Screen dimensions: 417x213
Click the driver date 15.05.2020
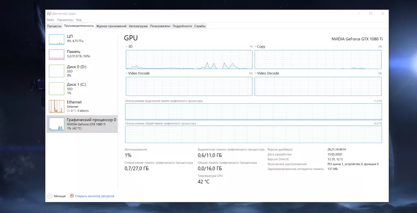(x=335, y=154)
